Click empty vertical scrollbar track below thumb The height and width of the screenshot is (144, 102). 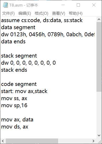(x=99, y=112)
